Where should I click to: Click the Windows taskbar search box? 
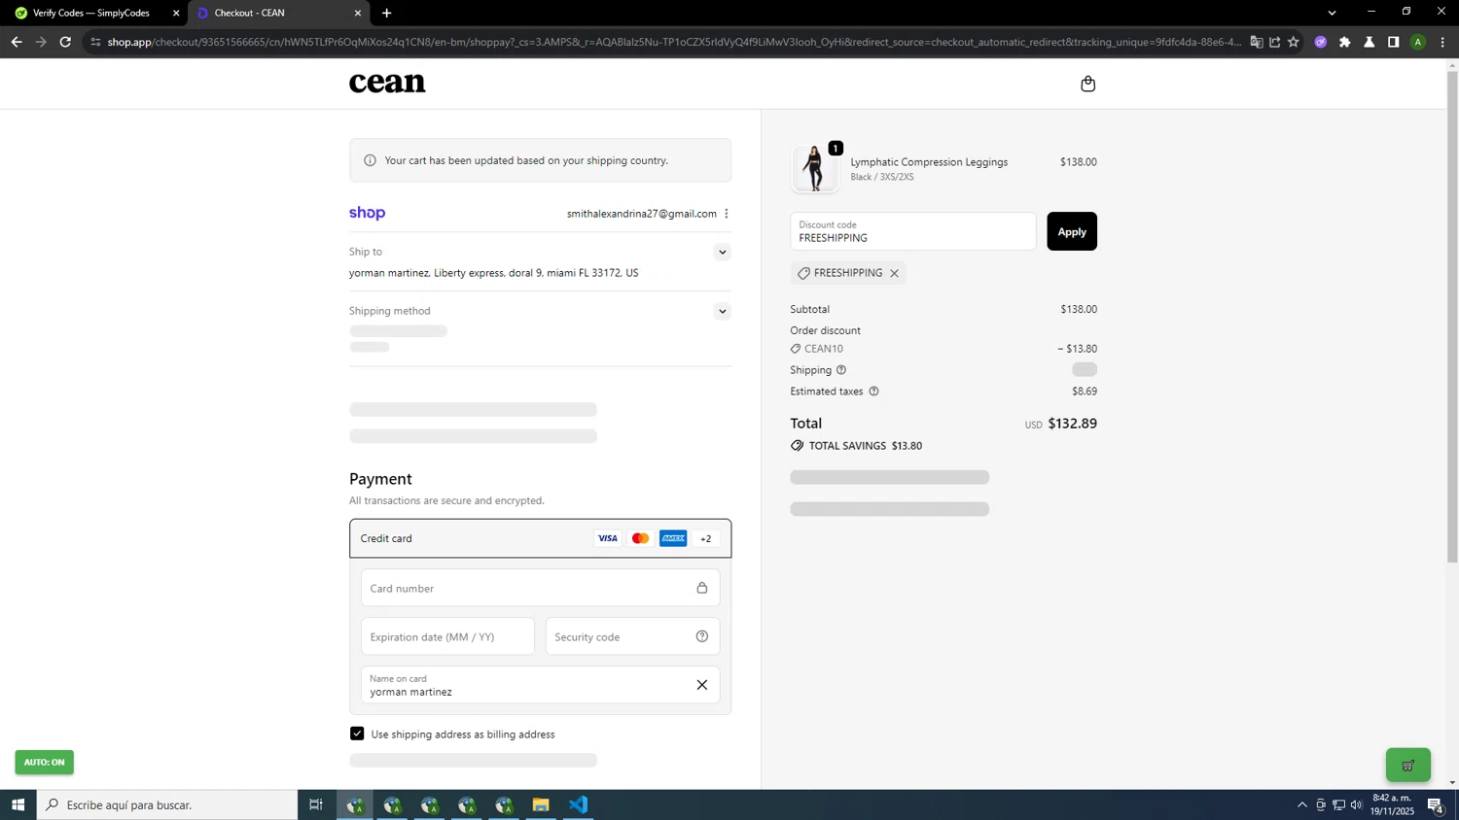point(167,804)
